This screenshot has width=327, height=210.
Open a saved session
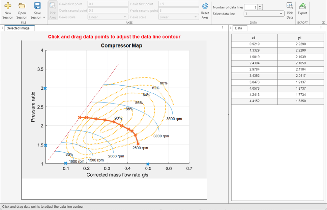click(22, 10)
